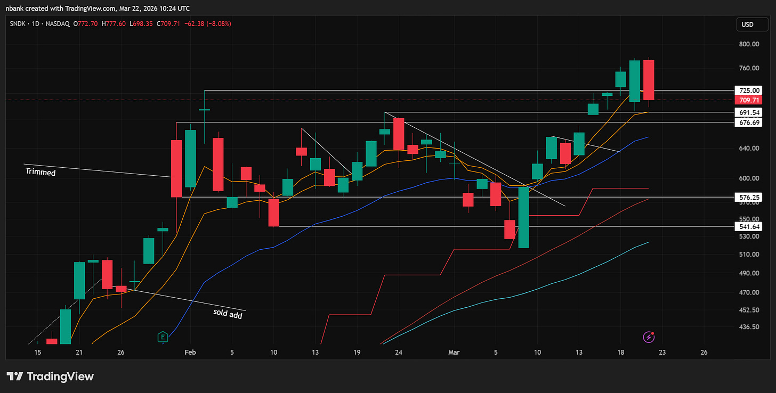
Task: Click the 'sold add' text annotation
Action: pyautogui.click(x=228, y=314)
